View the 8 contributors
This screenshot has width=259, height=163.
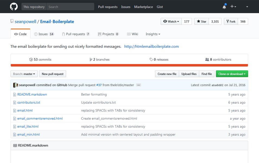click(x=218, y=59)
